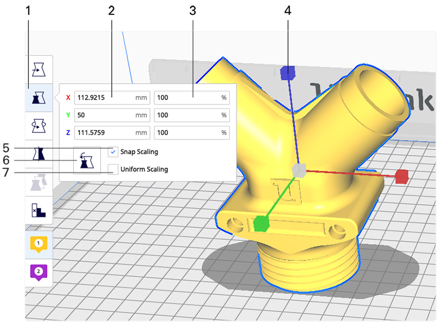Click the Z size field in mm
The width and height of the screenshot is (438, 324).
(x=104, y=133)
